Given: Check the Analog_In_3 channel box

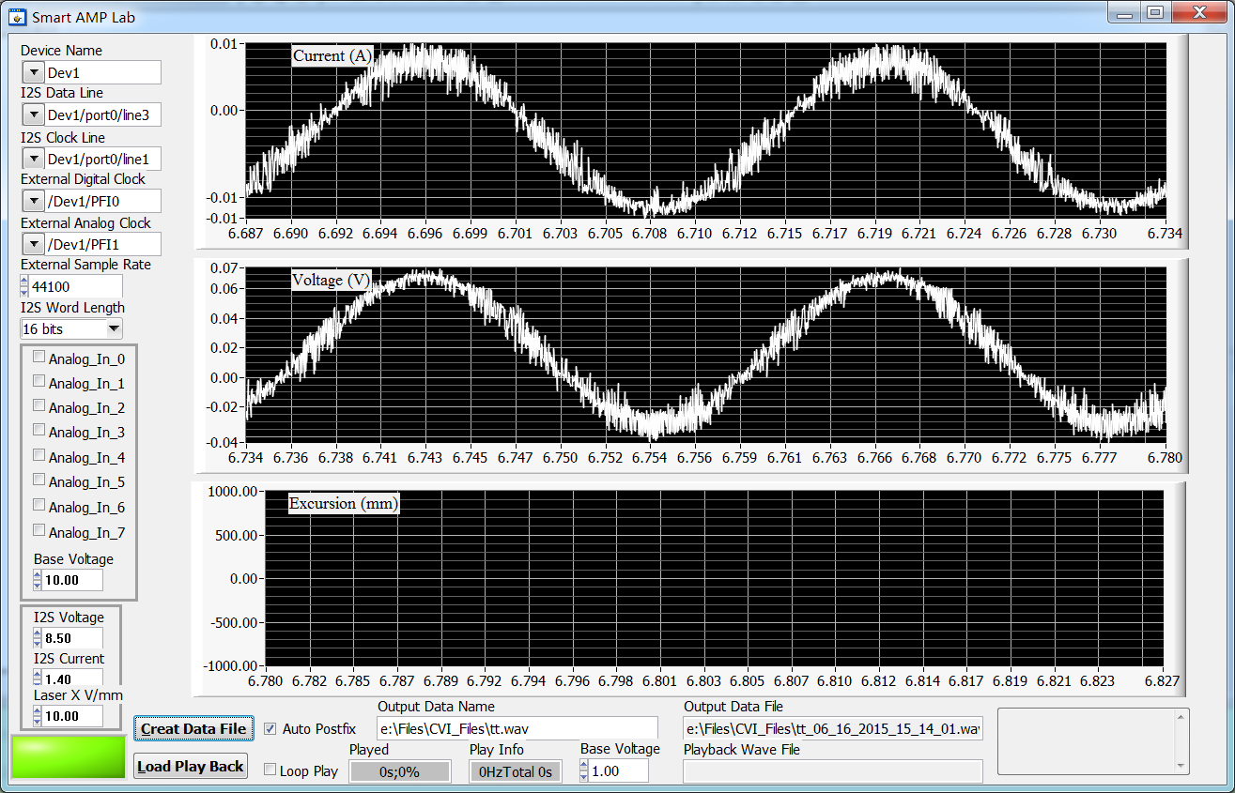Looking at the screenshot, I should pyautogui.click(x=39, y=431).
